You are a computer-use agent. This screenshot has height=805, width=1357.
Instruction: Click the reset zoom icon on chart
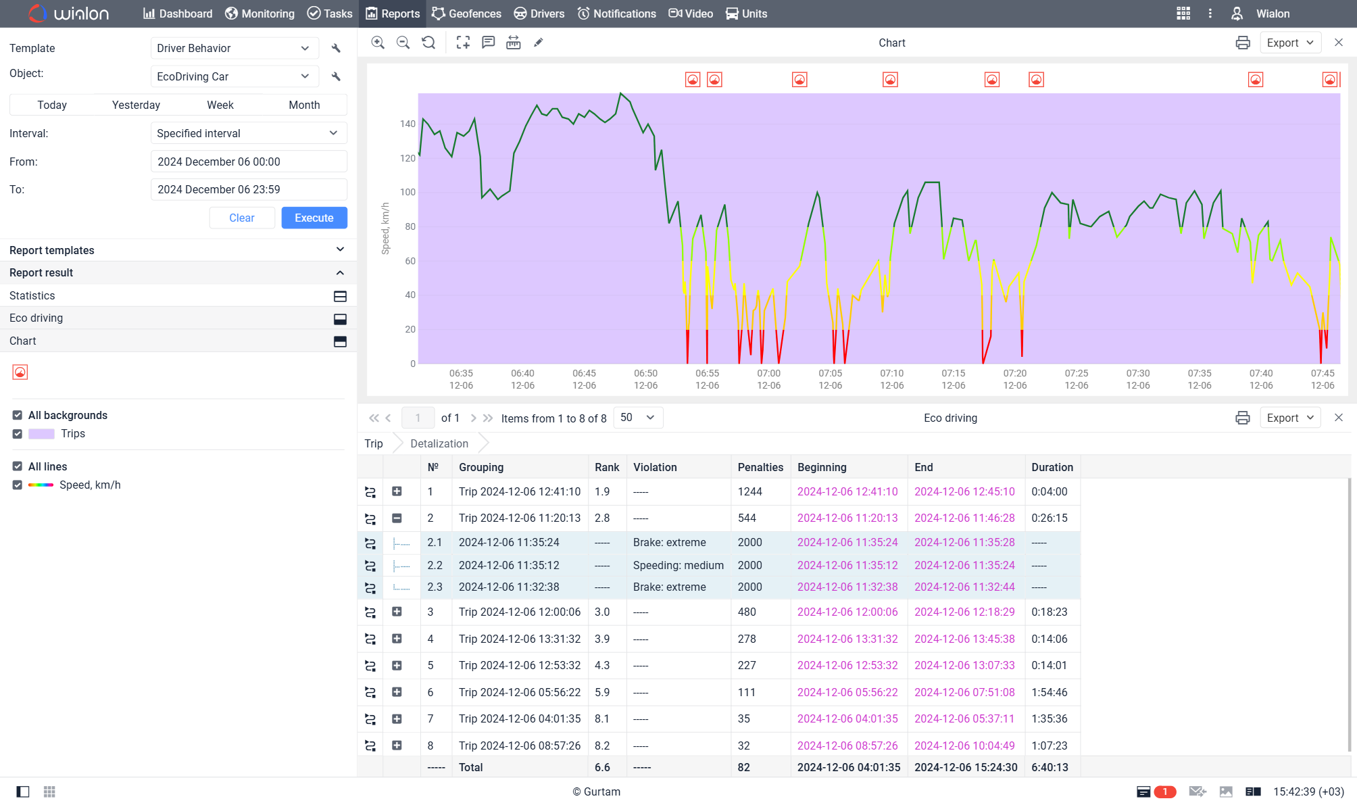[x=428, y=43]
